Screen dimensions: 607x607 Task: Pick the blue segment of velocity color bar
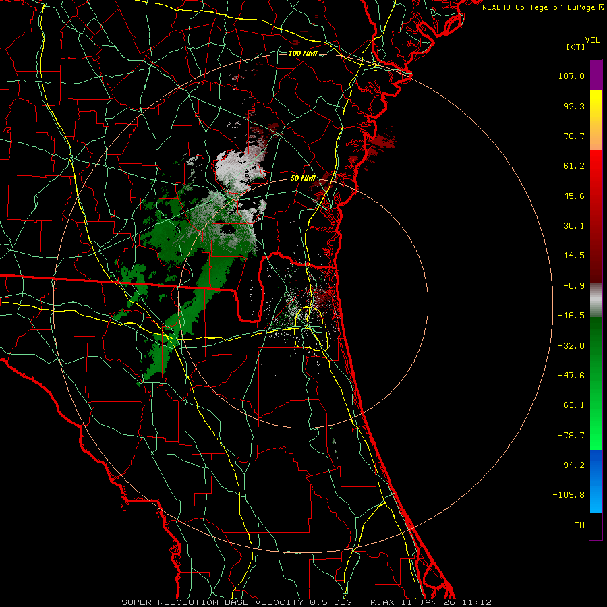tap(596, 481)
